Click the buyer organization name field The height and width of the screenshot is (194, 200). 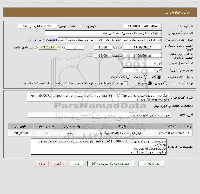coord(103,33)
